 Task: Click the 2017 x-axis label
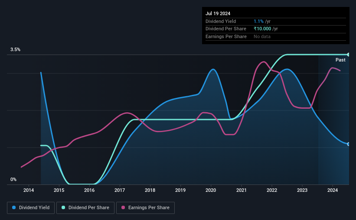coord(120,190)
